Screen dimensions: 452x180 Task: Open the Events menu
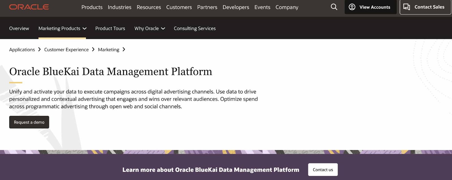click(262, 7)
